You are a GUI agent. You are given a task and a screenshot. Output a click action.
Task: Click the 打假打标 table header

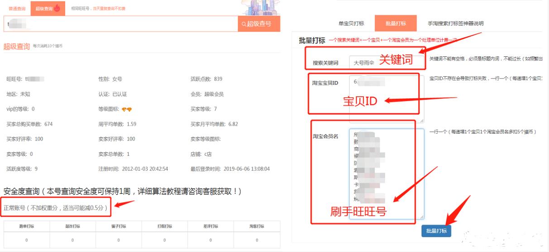(x=165, y=226)
